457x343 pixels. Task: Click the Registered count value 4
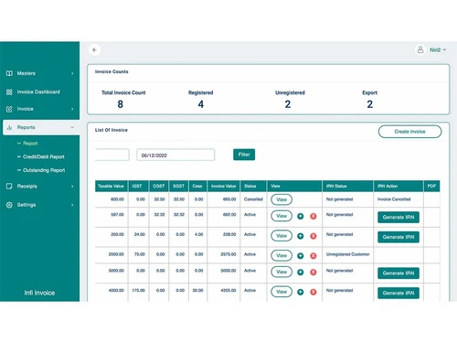coord(201,104)
